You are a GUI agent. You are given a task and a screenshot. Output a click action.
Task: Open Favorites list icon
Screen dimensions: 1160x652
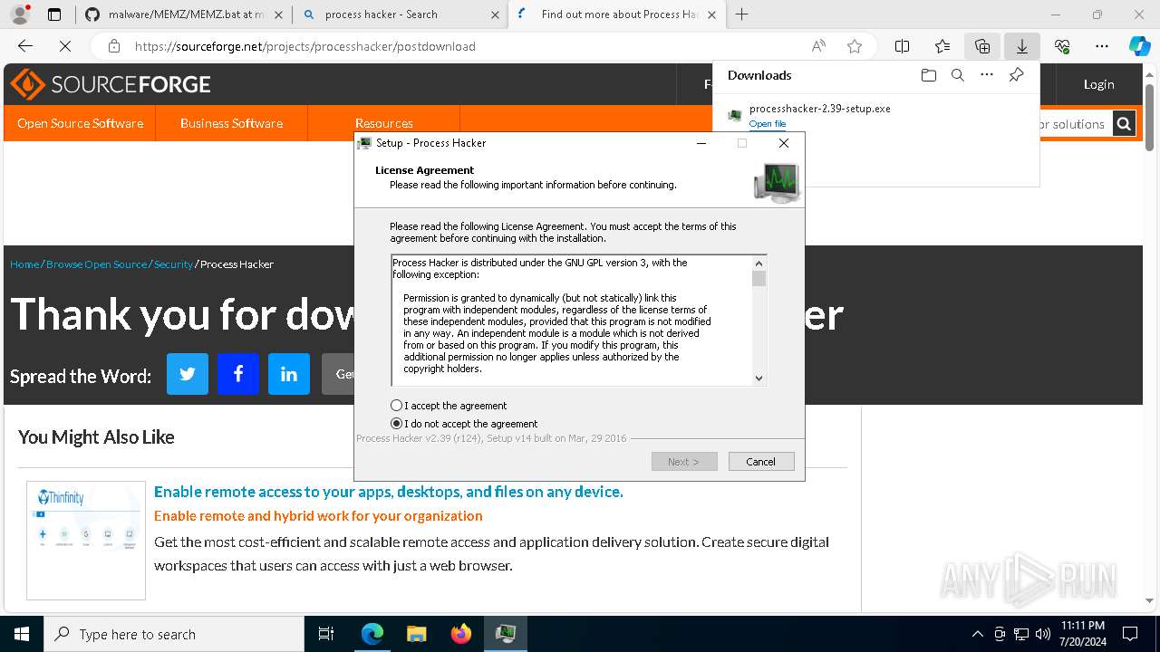[x=942, y=46]
